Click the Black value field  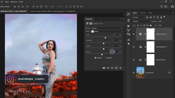coord(115,51)
